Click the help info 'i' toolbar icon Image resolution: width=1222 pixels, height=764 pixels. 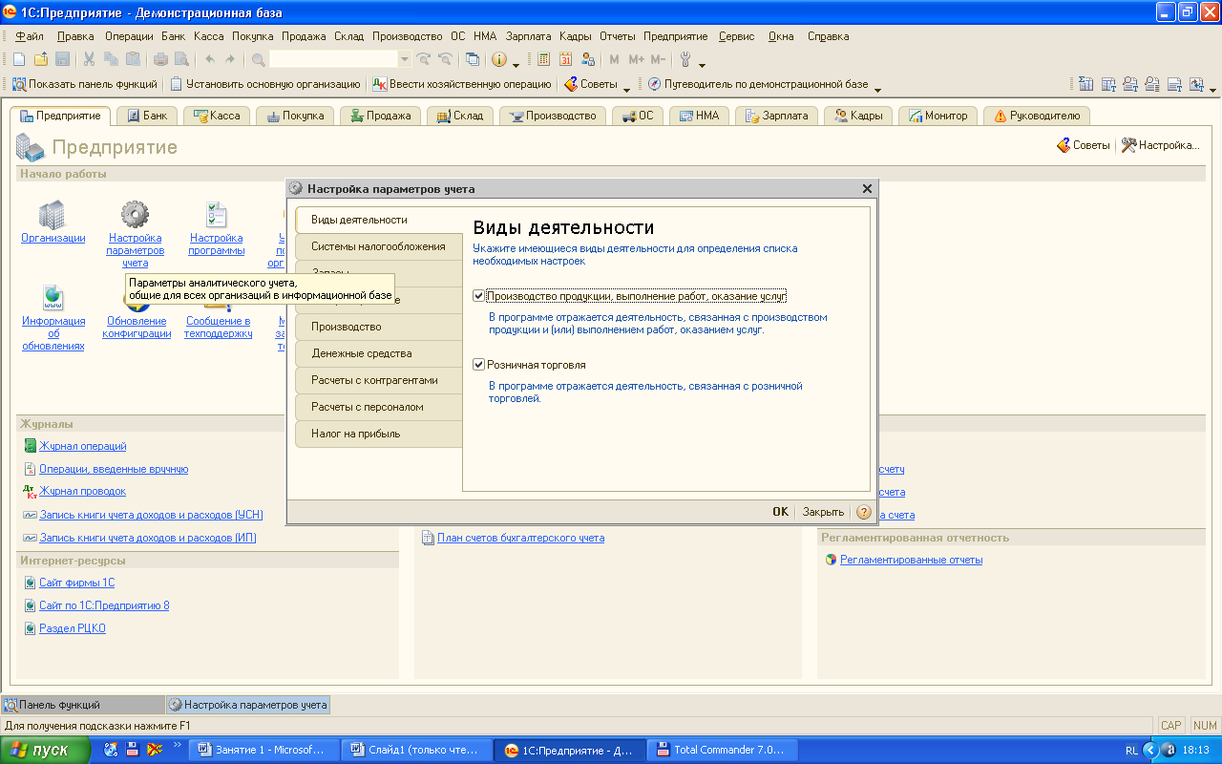499,59
